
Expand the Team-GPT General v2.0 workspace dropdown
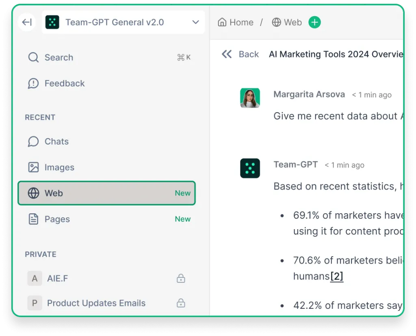point(195,22)
